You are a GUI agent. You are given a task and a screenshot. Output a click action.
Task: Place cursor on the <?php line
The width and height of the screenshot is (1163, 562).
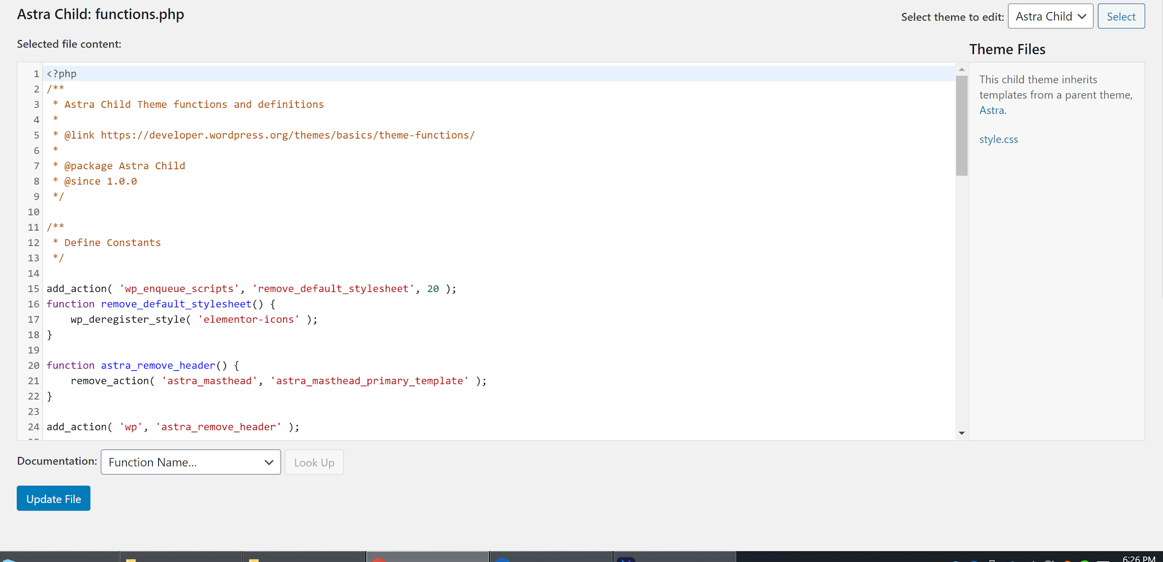pyautogui.click(x=61, y=74)
